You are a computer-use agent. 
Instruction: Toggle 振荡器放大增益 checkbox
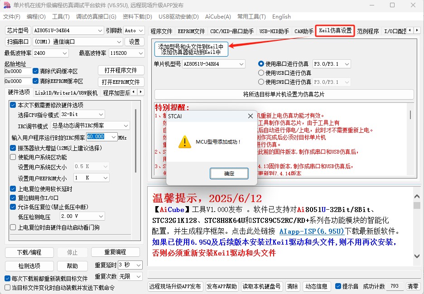(13, 148)
